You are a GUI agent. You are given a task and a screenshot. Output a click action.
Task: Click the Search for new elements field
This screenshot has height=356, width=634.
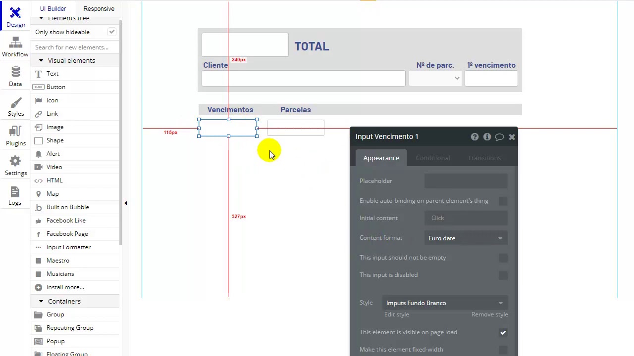tap(74, 47)
